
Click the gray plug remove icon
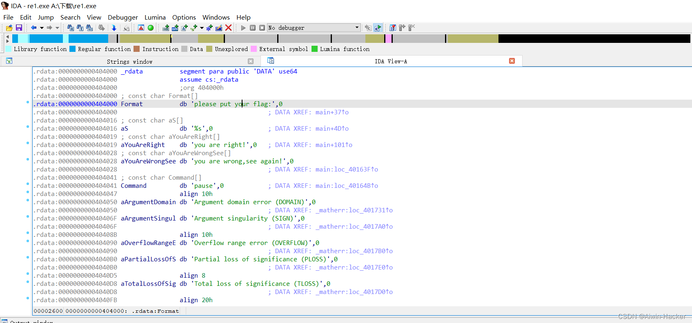(412, 28)
